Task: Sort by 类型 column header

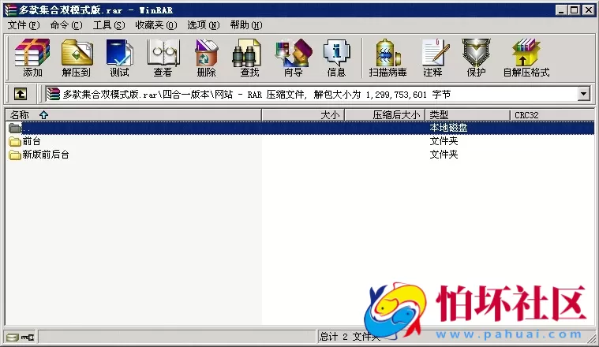Action: coord(467,115)
